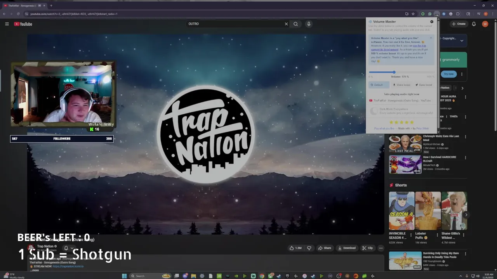Click the browser address bar URL
497x279 pixels.
point(74,14)
